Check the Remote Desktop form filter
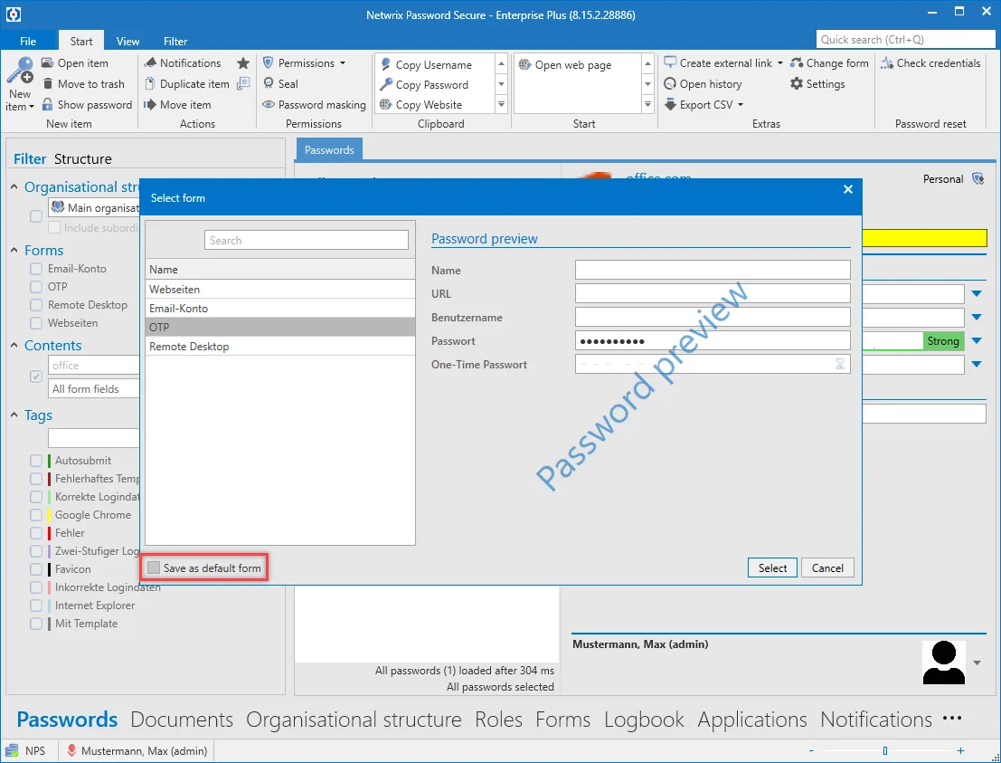Image resolution: width=1001 pixels, height=763 pixels. (x=36, y=305)
